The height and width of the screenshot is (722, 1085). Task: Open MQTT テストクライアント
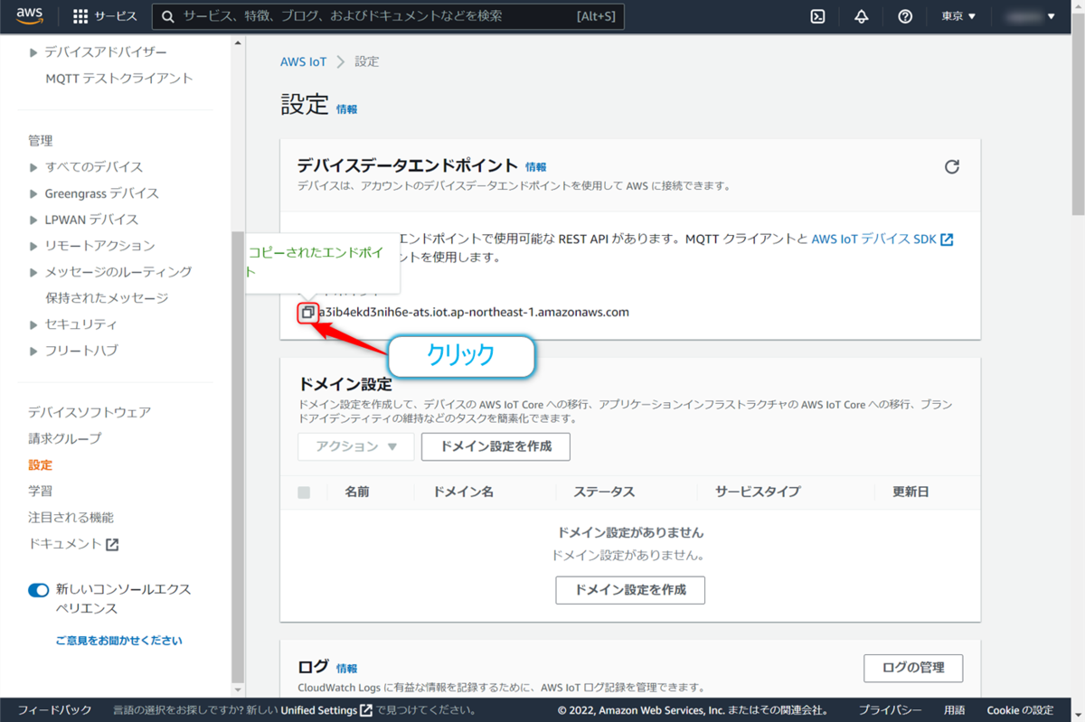[119, 79]
